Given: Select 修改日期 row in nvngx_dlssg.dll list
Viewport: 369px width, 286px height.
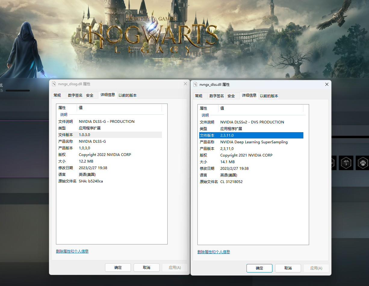Looking at the screenshot, I should [110, 168].
